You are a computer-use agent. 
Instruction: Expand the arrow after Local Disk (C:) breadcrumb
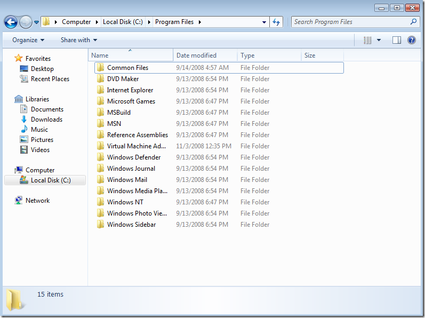click(x=149, y=22)
